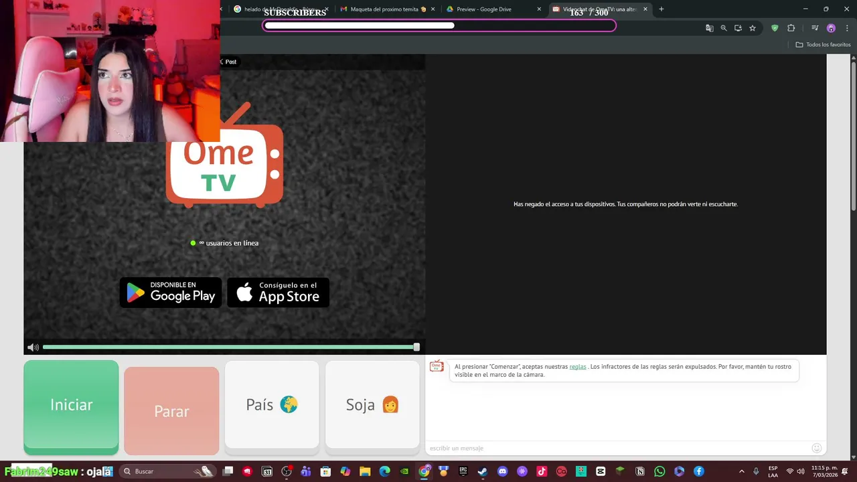Open the notifications bell in taskbar
Screen dimensions: 857x482
coord(845,471)
